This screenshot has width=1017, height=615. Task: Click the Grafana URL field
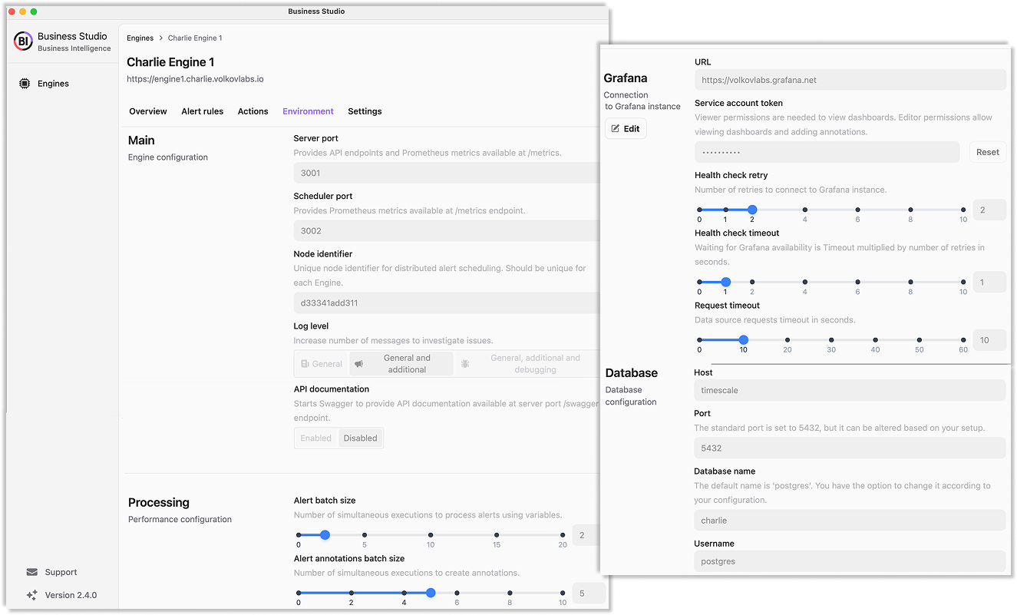point(850,80)
